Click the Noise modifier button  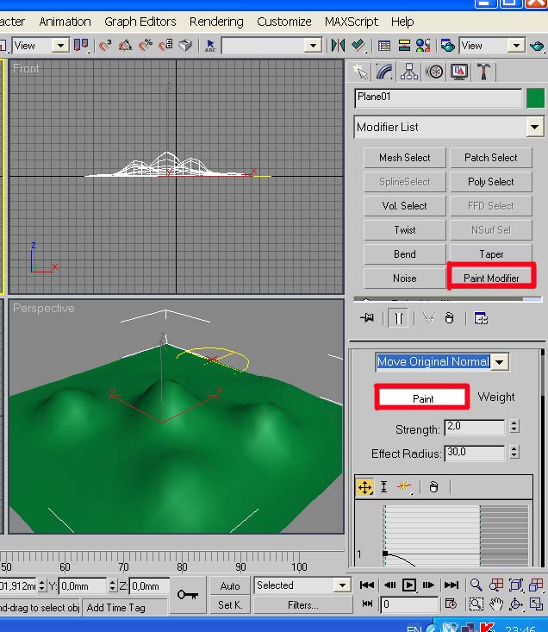(x=404, y=278)
